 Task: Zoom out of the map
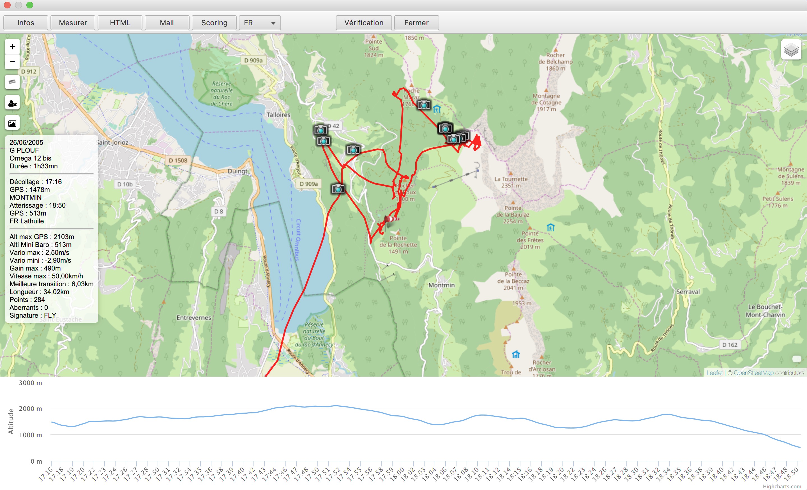pos(12,62)
